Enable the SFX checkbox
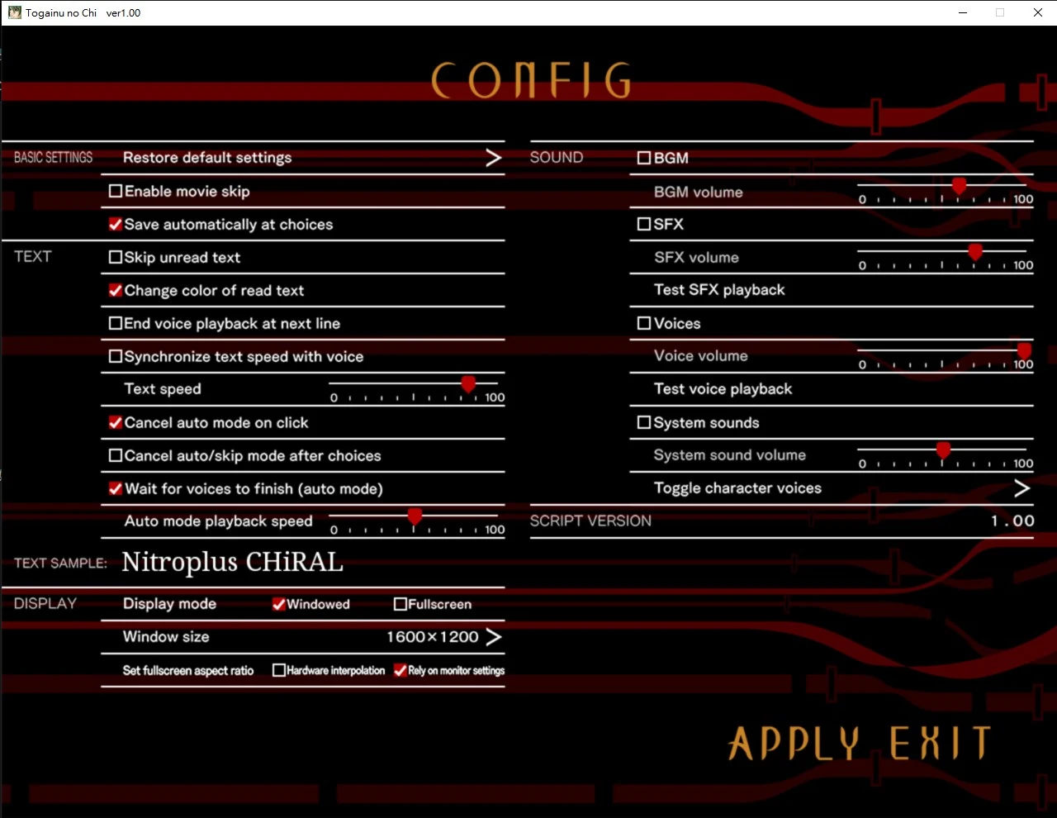1057x818 pixels. [644, 224]
